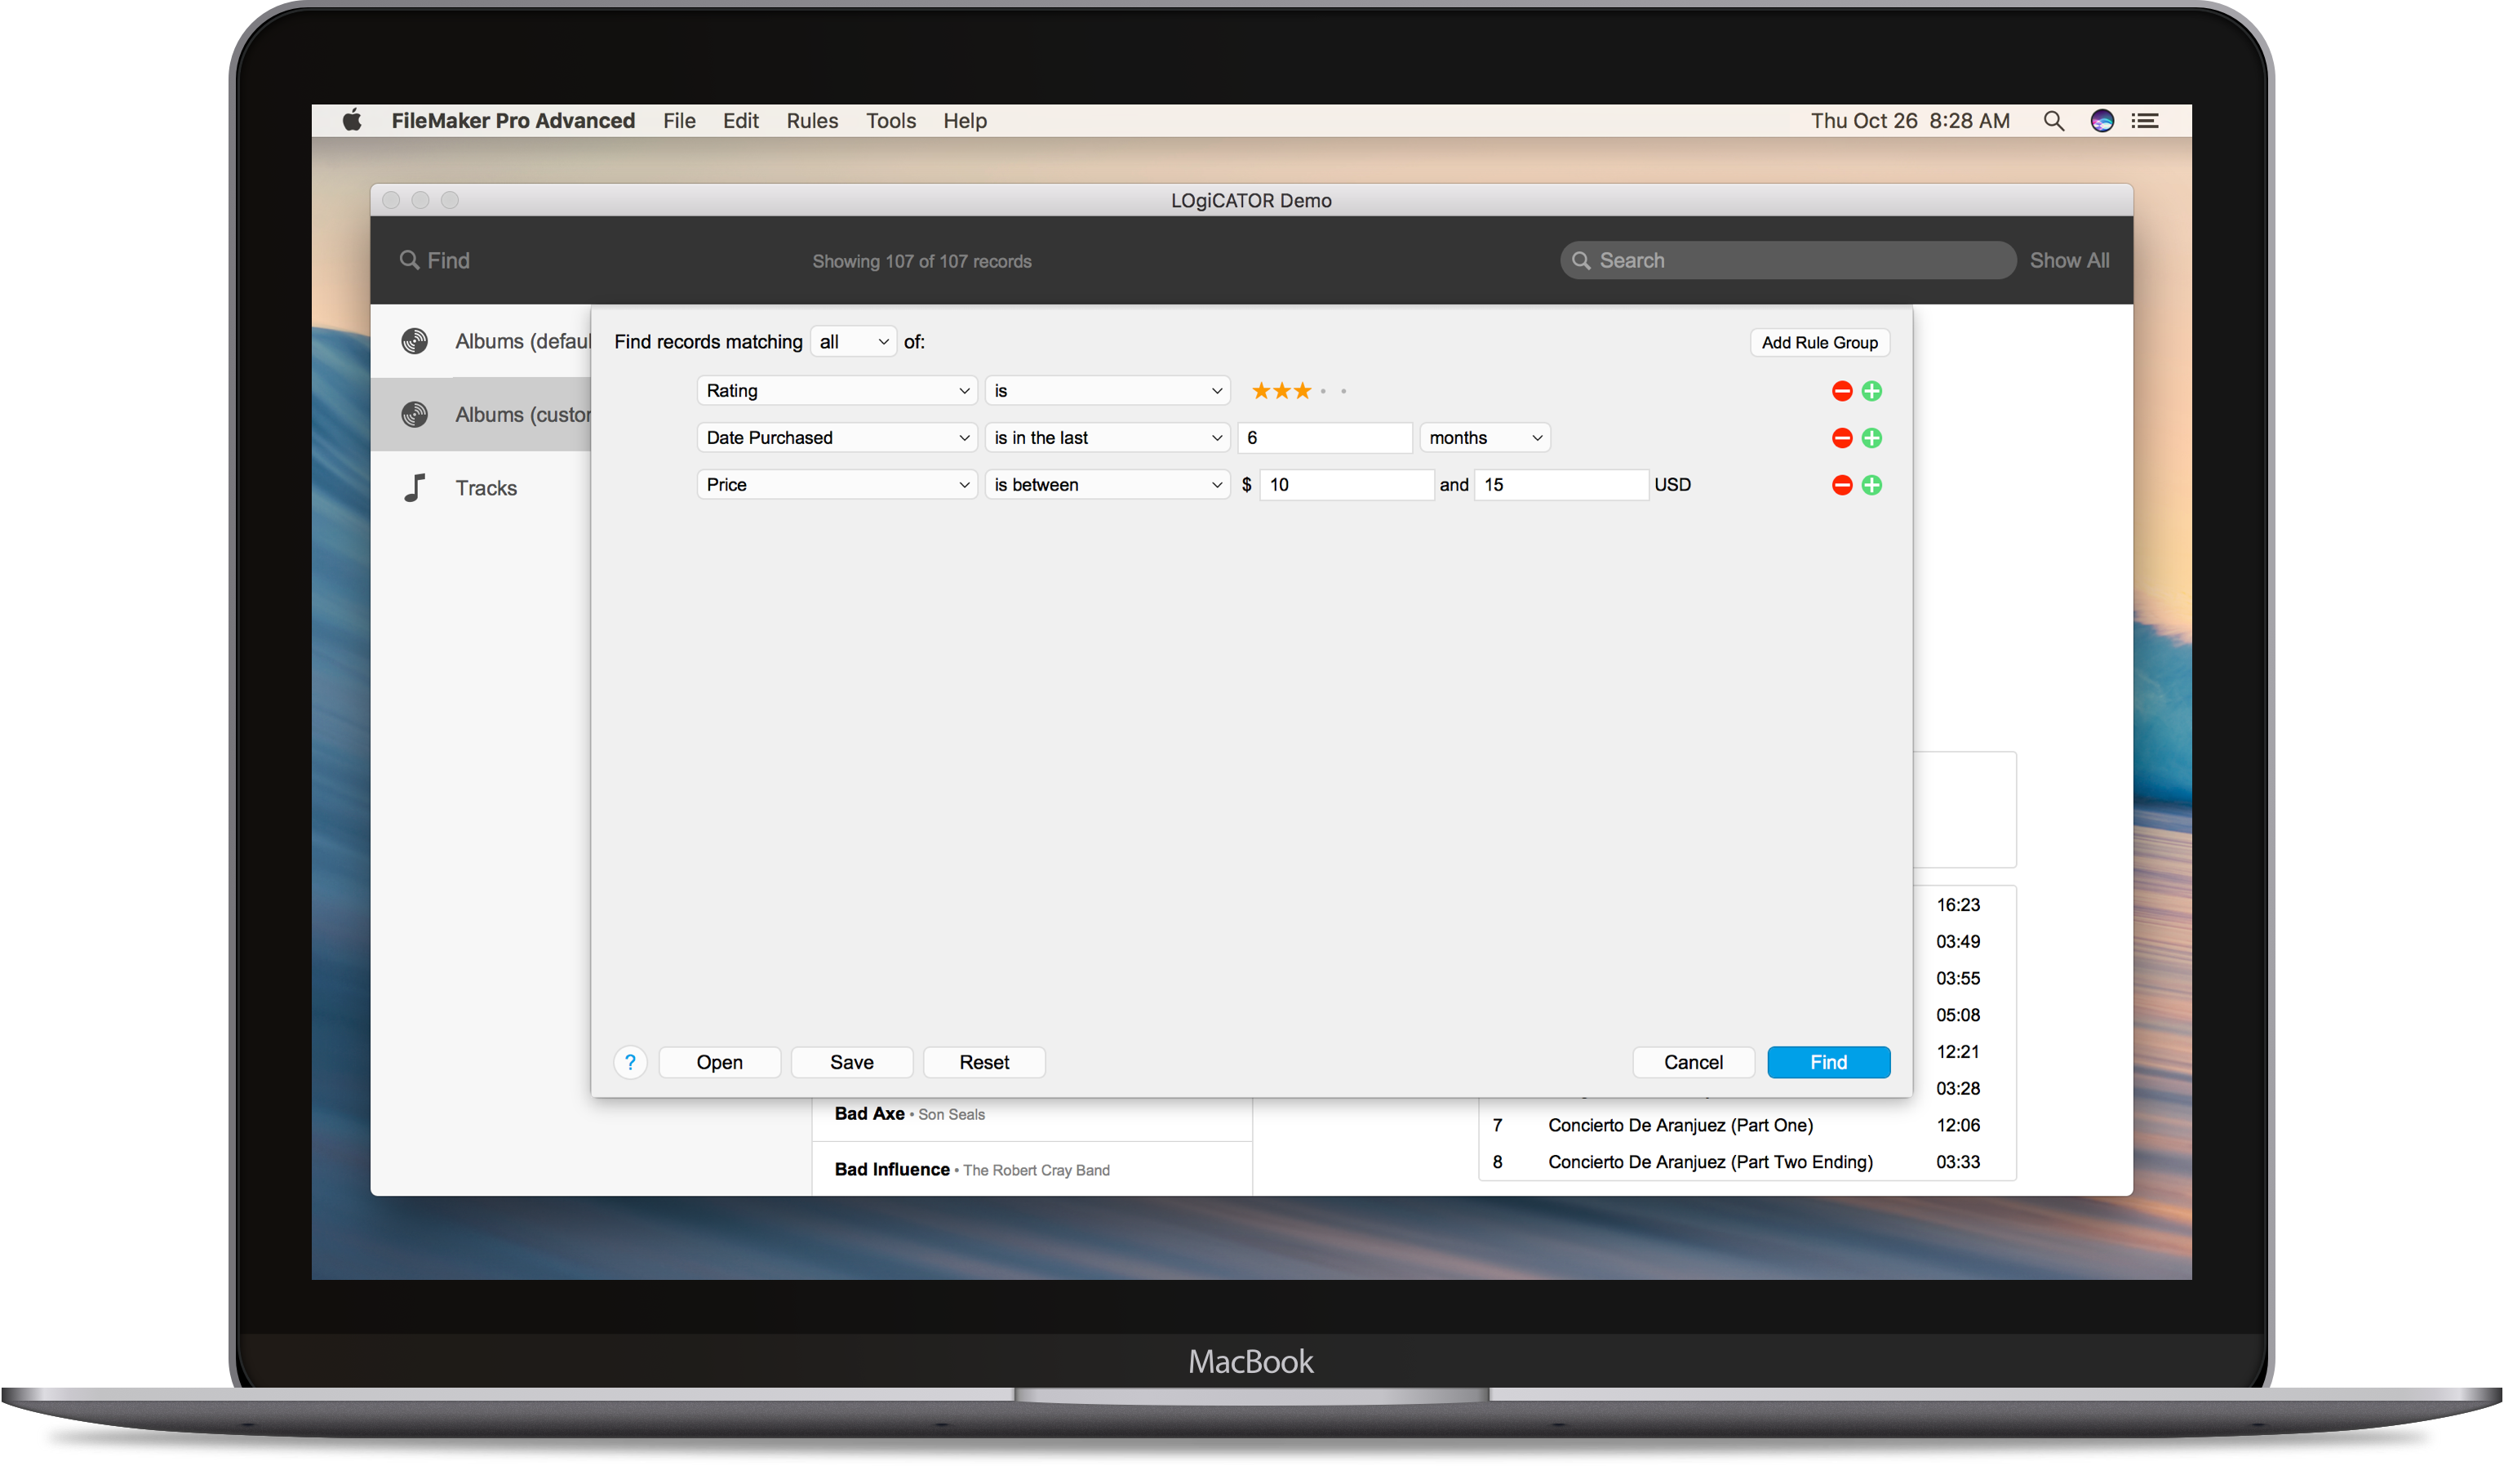Viewport: 2504px width, 1466px height.
Task: Open the Date Purchased field dropdown
Action: click(x=837, y=438)
